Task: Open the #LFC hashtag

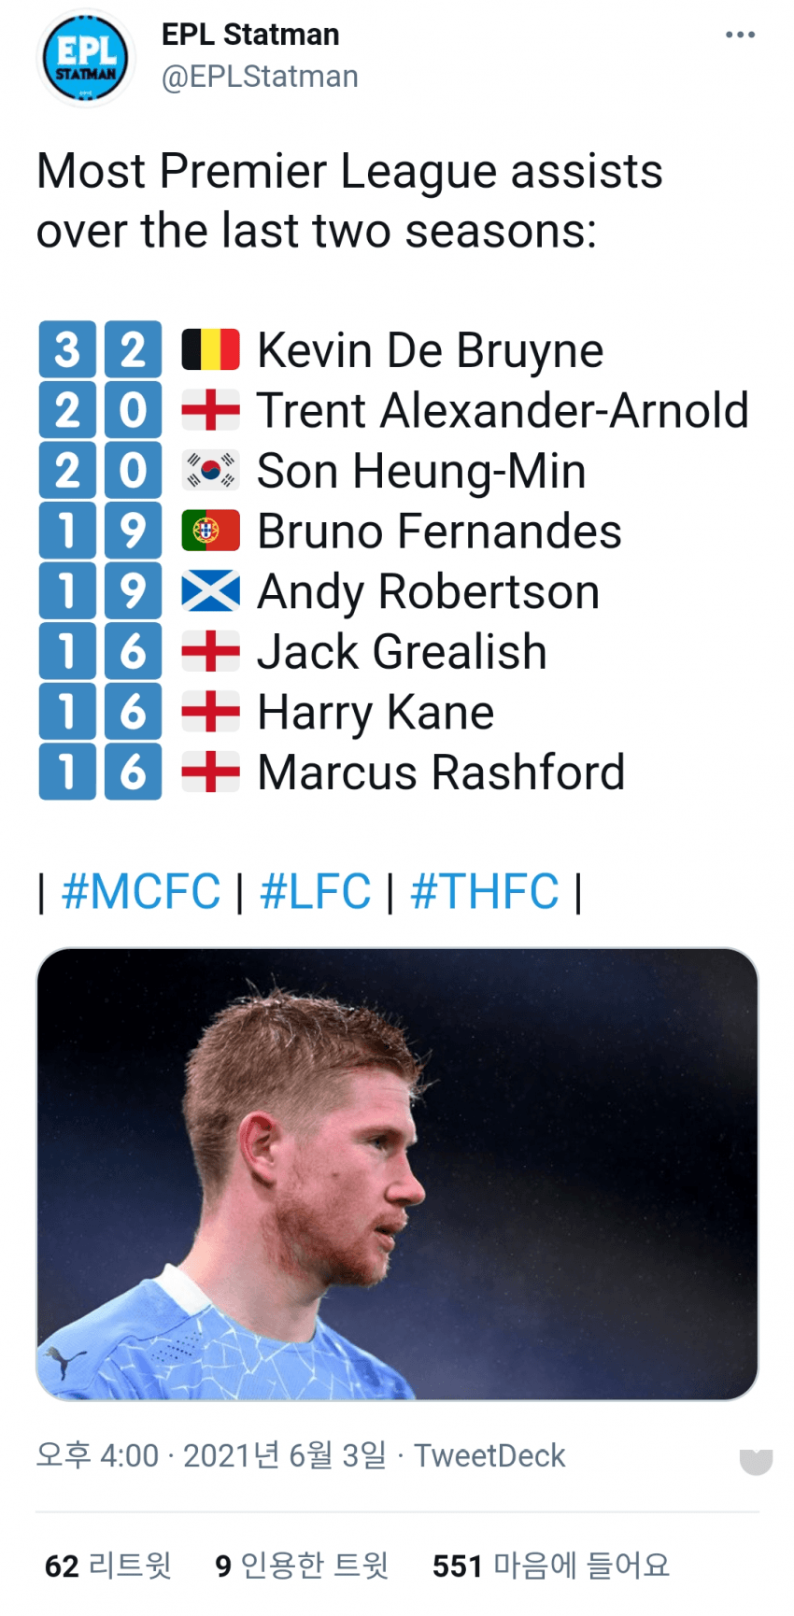Action: click(x=315, y=891)
